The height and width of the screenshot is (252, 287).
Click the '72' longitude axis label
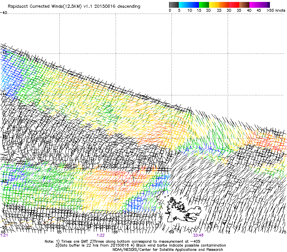(x=228, y=232)
